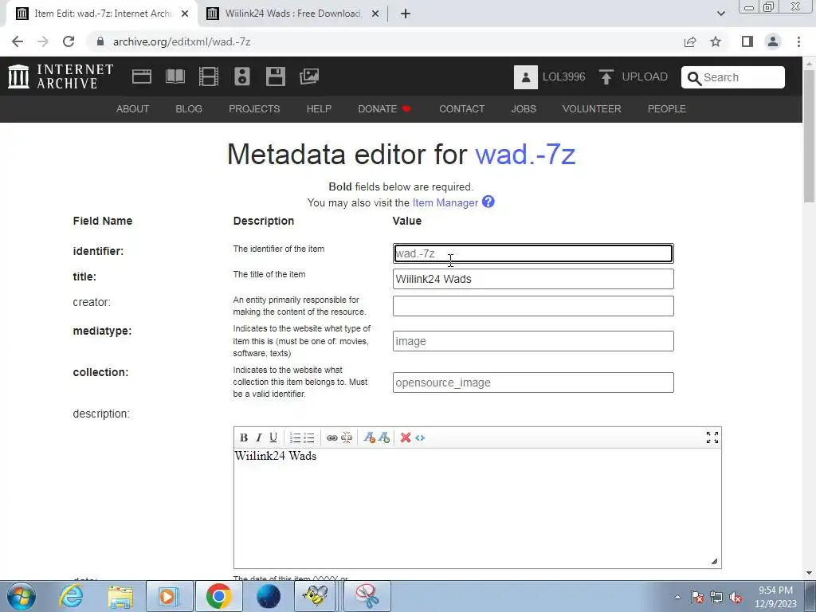
Task: Open the HELP menu item
Action: 319,108
